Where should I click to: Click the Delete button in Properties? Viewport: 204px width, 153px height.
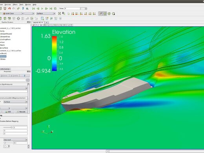[x=15, y=76]
